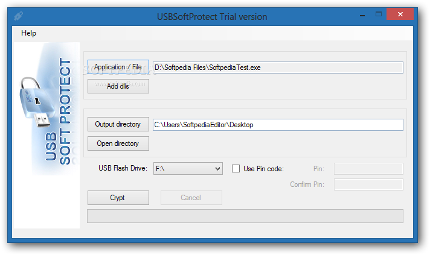Enable the Use Pin code checkbox
430x255 pixels.
tap(236, 169)
